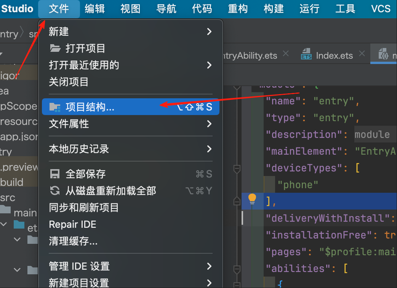Click the Open Project folder icon

[55, 48]
